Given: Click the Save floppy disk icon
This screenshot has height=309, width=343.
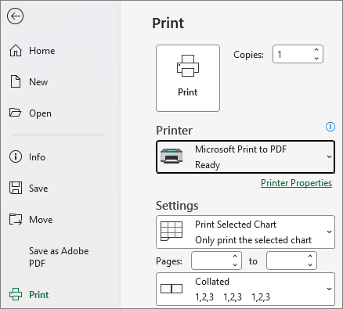Looking at the screenshot, I should tap(16, 188).
